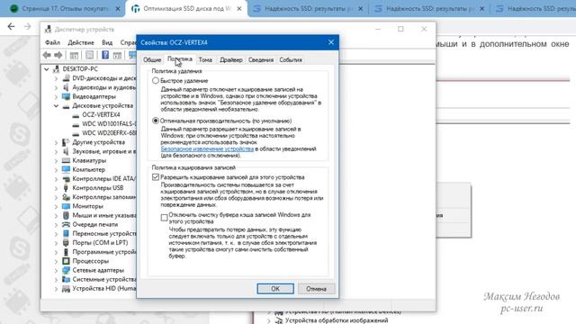576x324 pixels.
Task: Click the Дисковые устройства disk icon
Action: click(x=66, y=106)
